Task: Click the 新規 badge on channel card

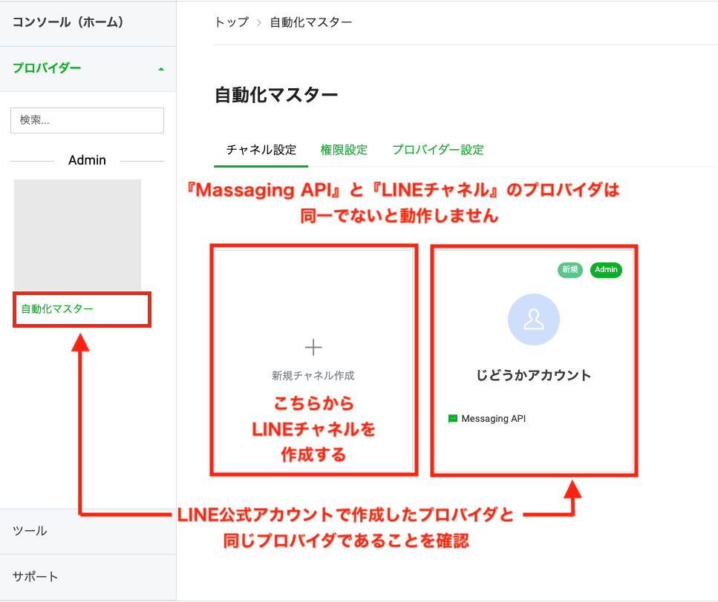Action: point(569,270)
